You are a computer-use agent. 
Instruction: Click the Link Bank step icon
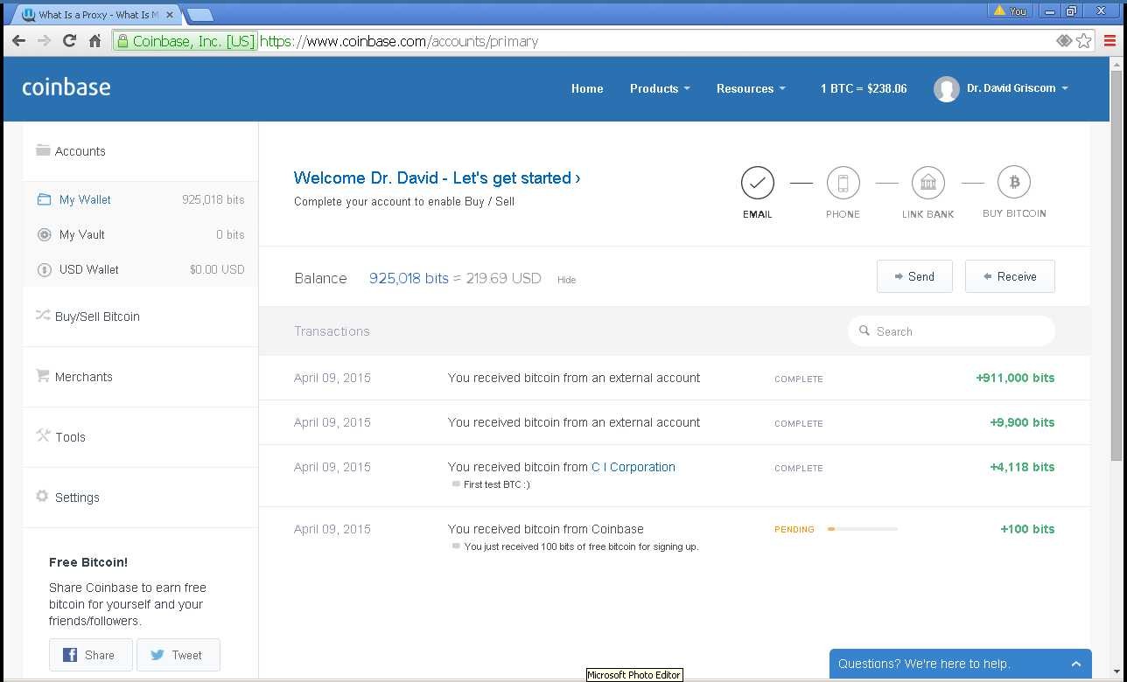pos(928,183)
